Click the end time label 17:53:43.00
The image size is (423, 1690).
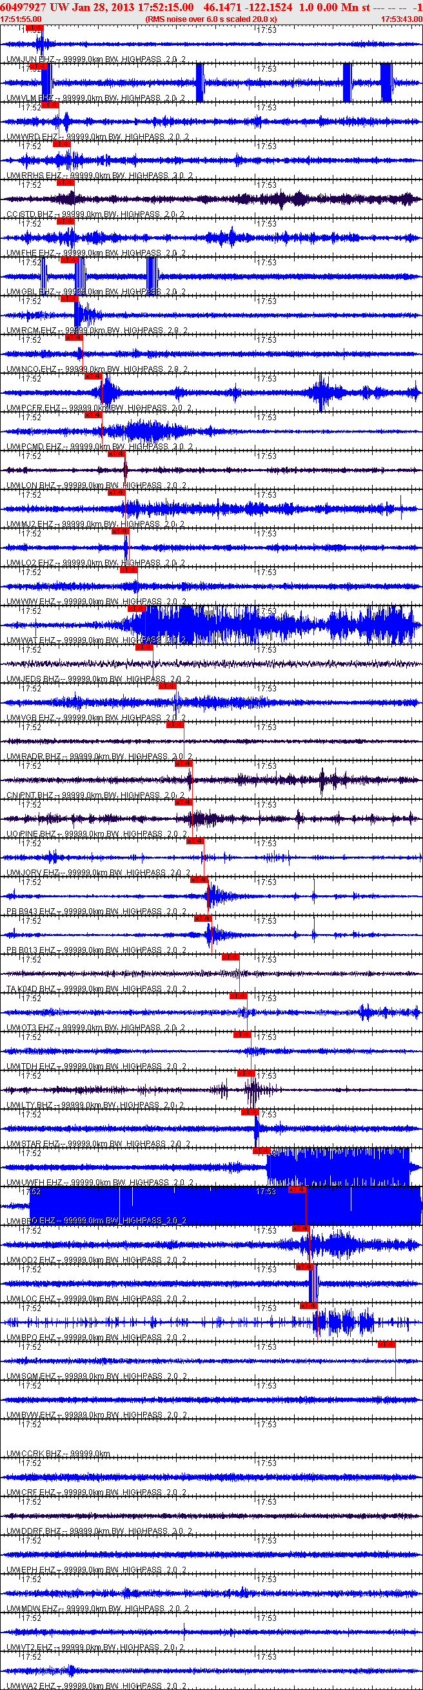pos(401,19)
